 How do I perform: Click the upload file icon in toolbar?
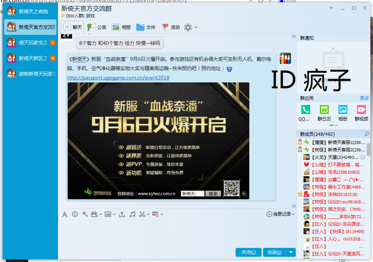point(122,214)
